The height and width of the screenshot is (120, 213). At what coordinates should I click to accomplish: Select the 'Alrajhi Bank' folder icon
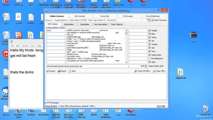click(x=181, y=73)
